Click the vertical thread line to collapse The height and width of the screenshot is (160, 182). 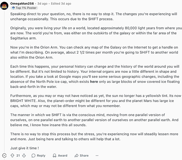(x=4, y=81)
